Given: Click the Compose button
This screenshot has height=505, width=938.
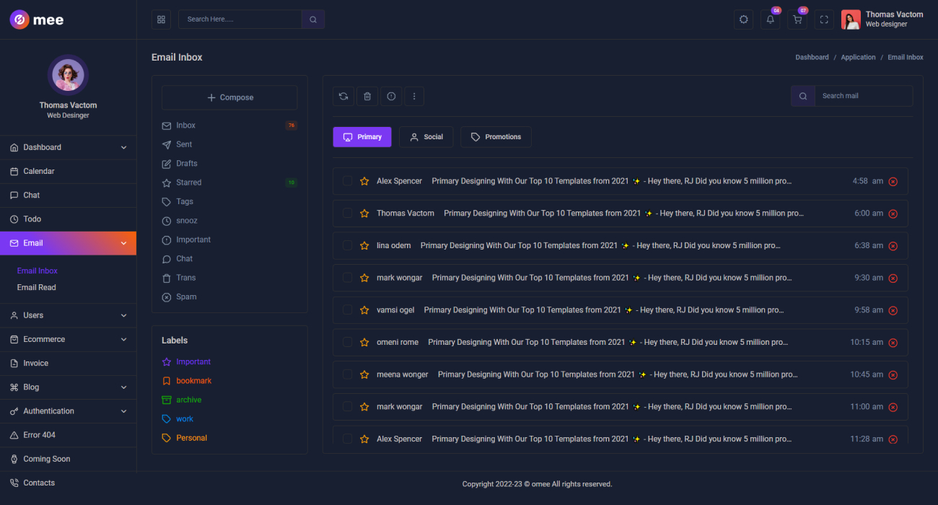Looking at the screenshot, I should 229,97.
